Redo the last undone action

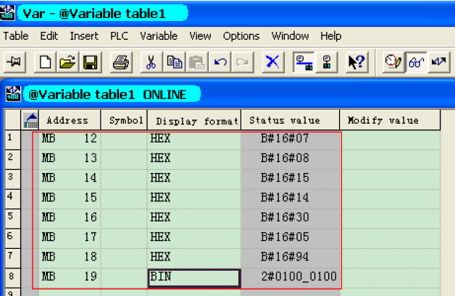point(243,62)
